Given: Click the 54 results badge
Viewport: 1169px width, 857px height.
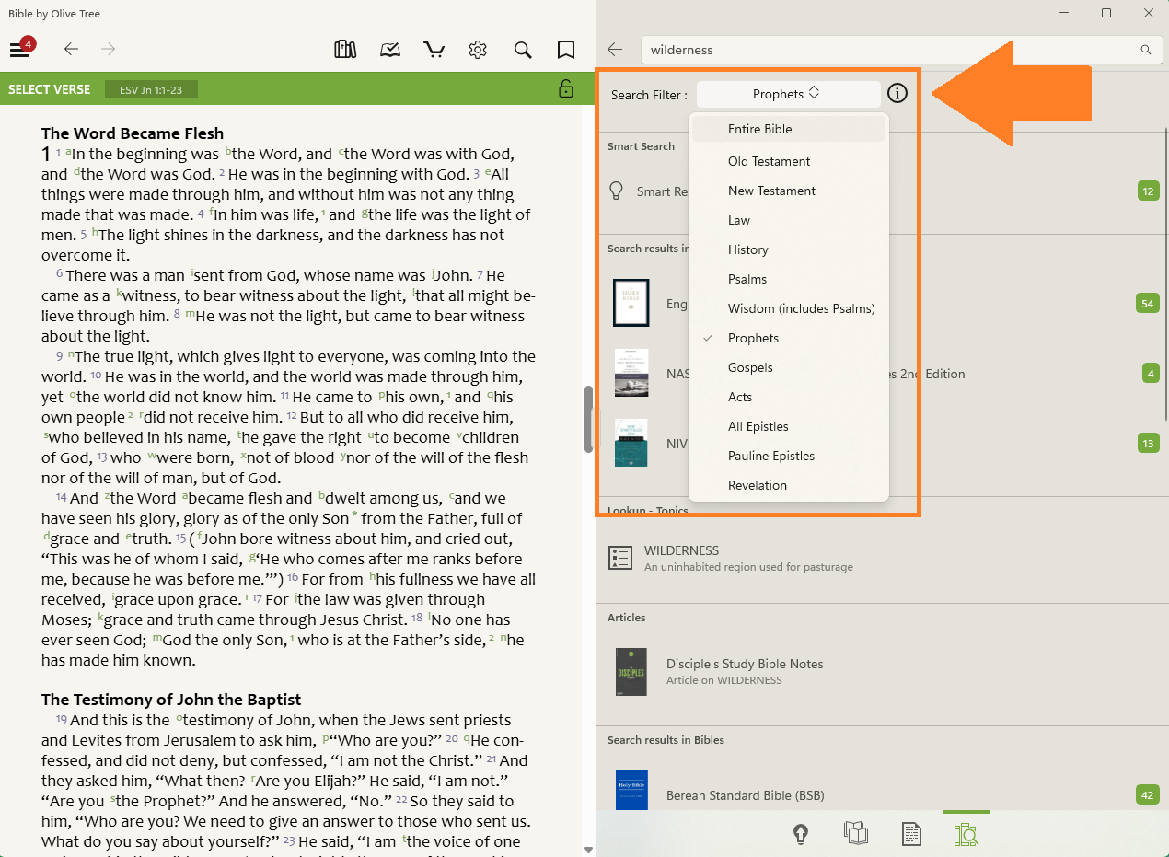Looking at the screenshot, I should pos(1148,303).
